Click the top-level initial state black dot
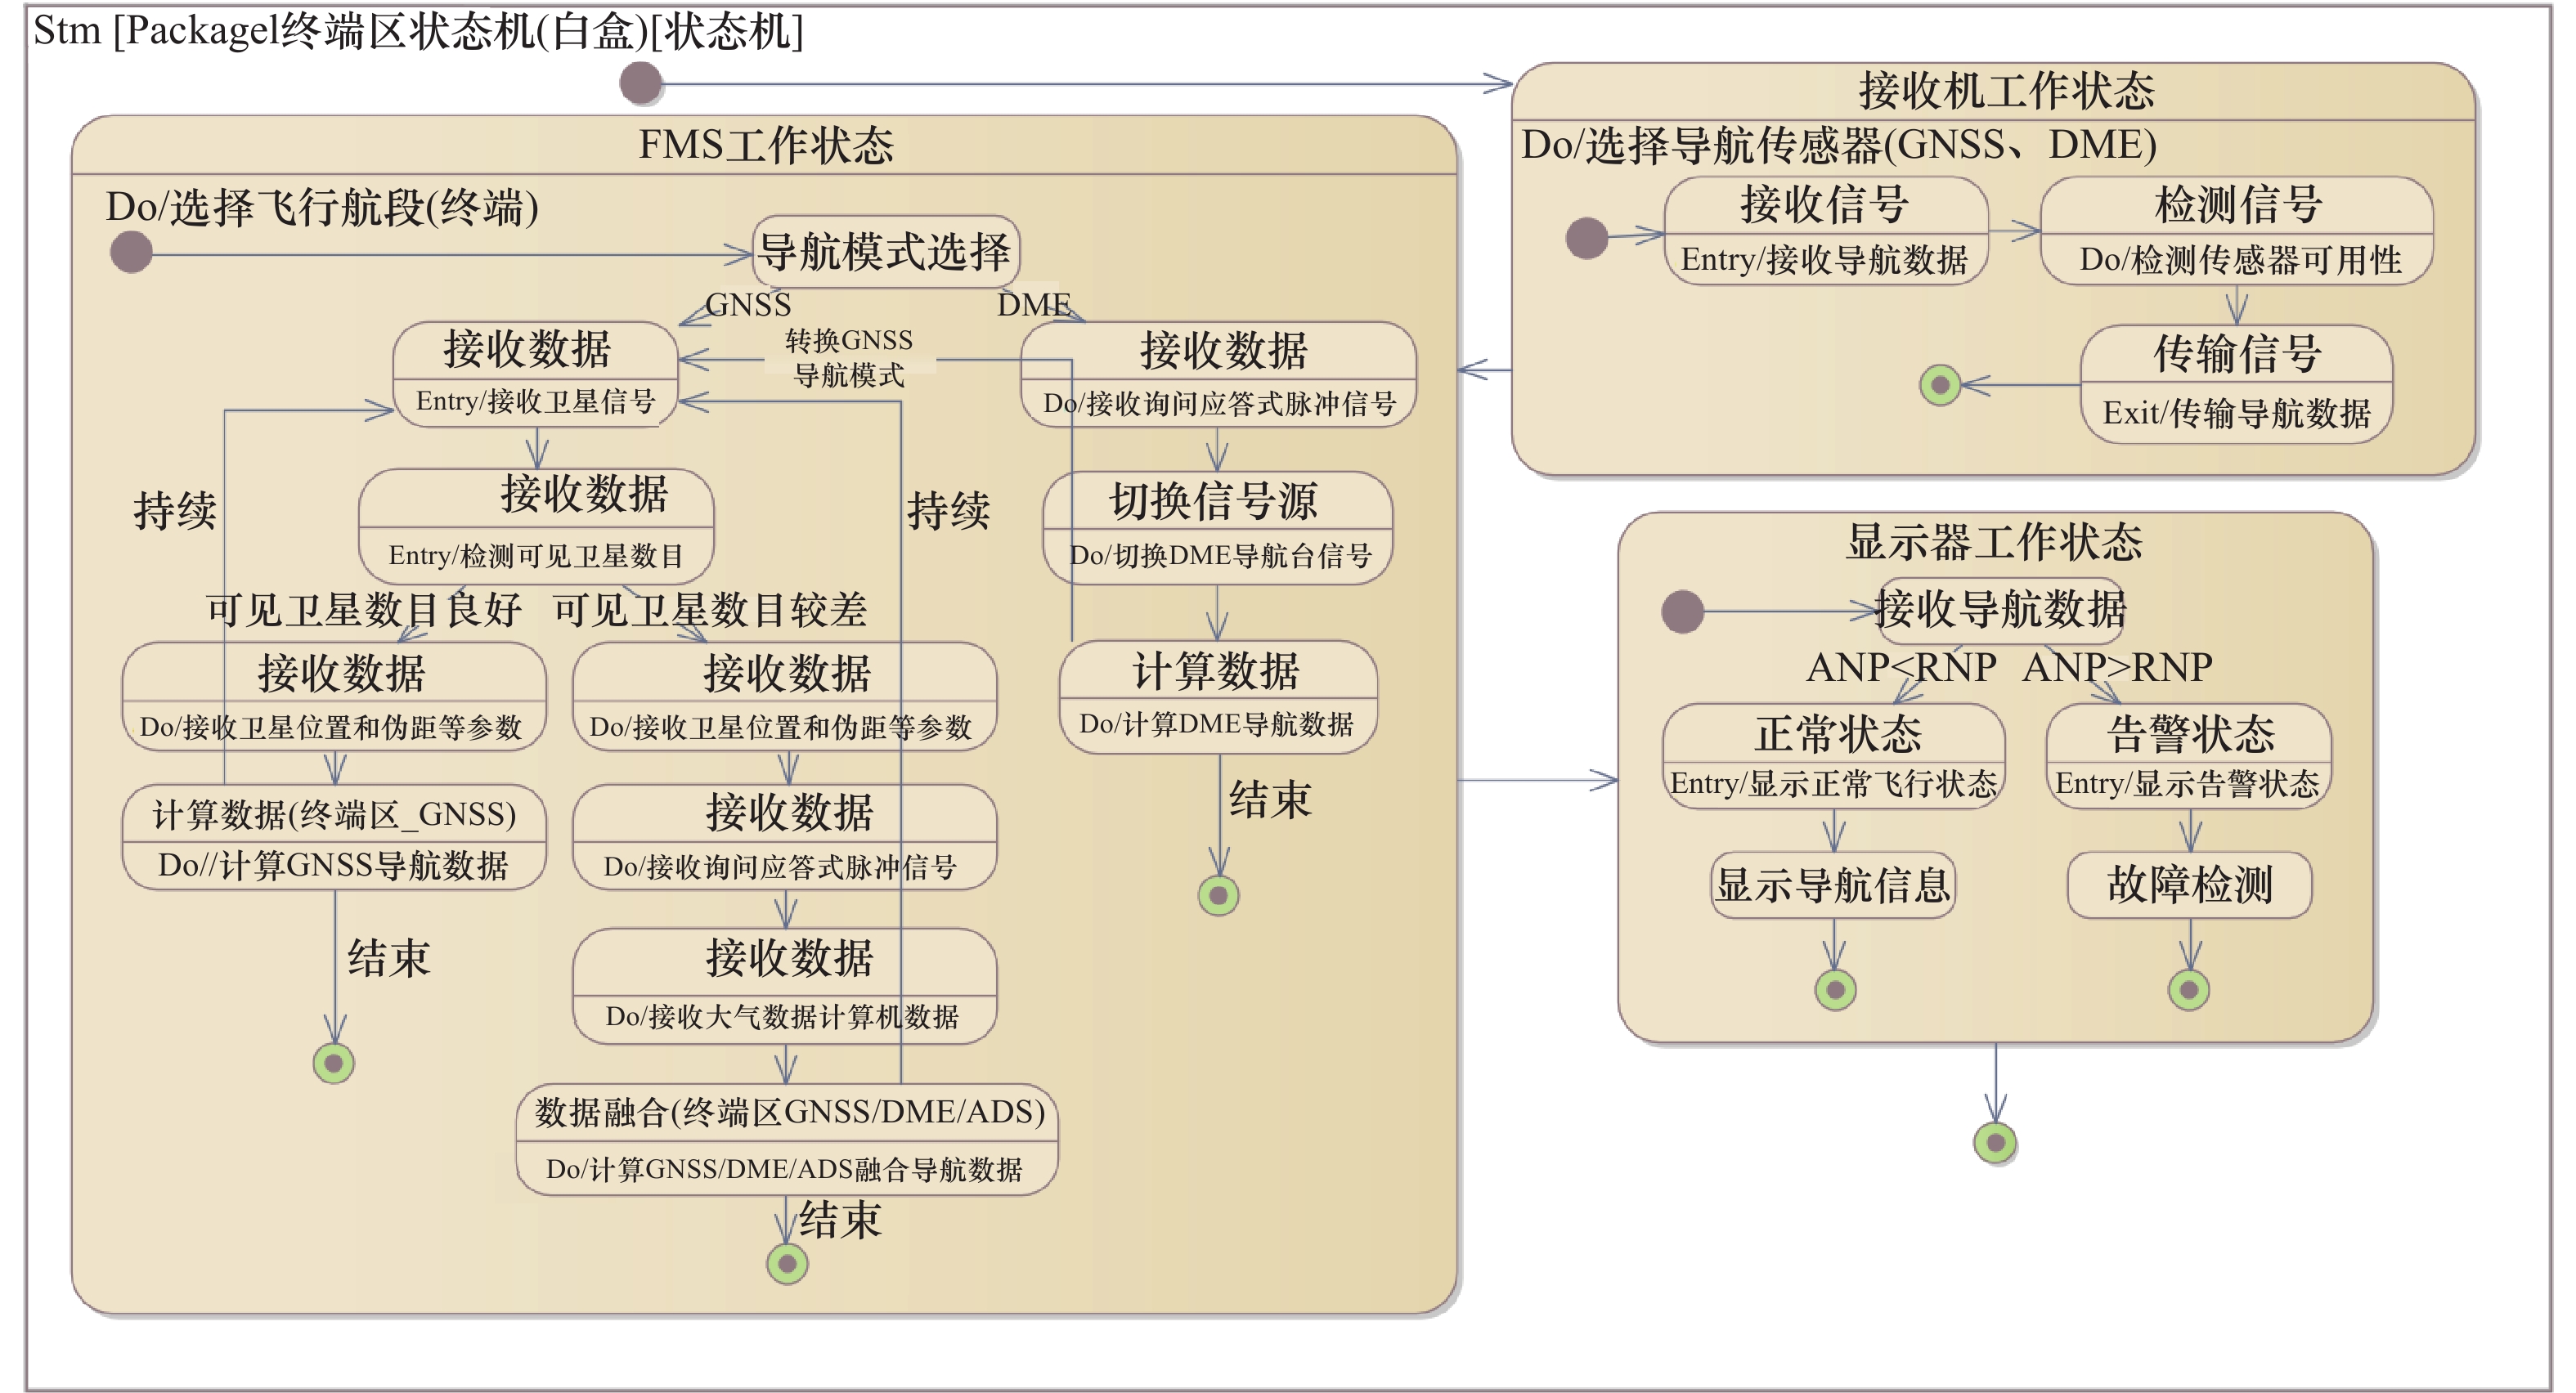This screenshot has height=1393, width=2576. coord(640,83)
